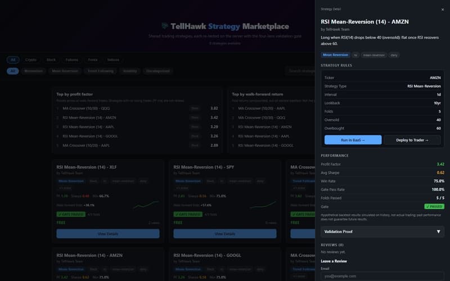Image resolution: width=450 pixels, height=281 pixels.
Task: Select the Futures asset filter chip
Action: tap(72, 60)
